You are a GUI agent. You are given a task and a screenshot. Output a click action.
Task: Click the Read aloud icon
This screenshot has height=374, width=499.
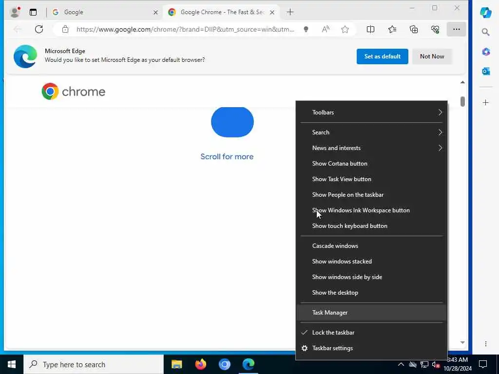325,29
